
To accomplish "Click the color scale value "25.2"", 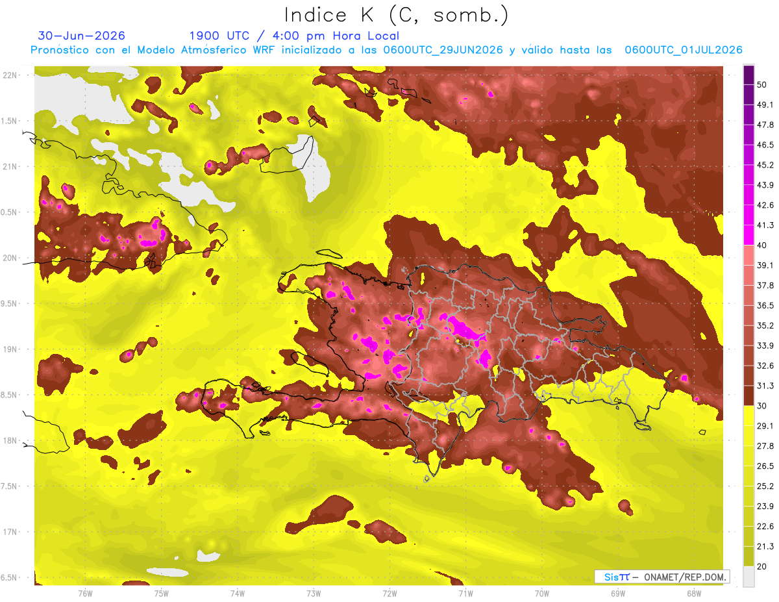I will (765, 486).
